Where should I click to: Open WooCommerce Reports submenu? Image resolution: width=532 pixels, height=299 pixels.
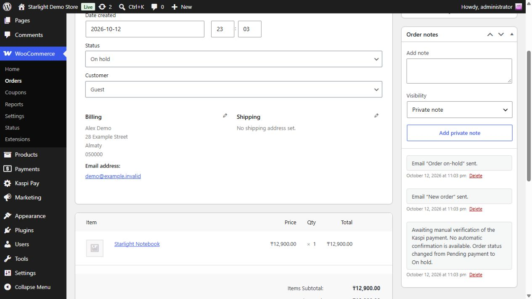pos(14,104)
